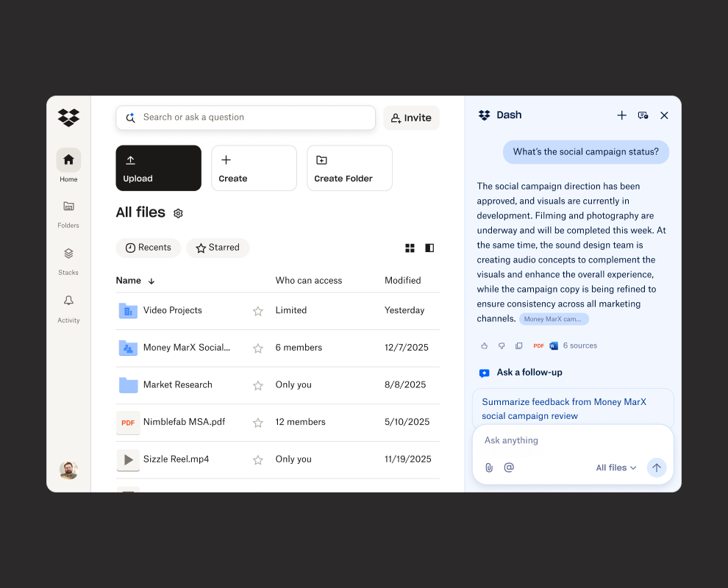Viewport: 728px width, 588px height.
Task: Send the message with arrow button
Action: click(657, 467)
